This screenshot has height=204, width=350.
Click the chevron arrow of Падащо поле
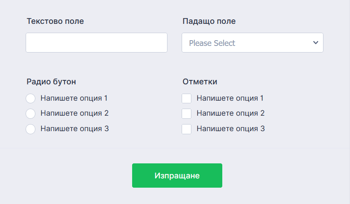pos(316,43)
